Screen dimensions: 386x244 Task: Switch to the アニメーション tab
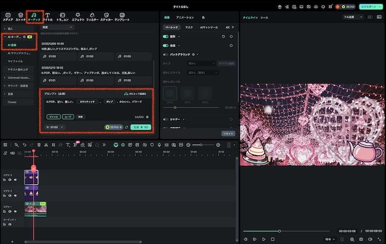185,18
